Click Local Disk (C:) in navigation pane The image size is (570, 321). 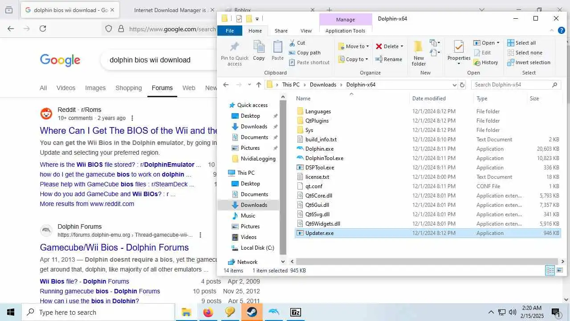pos(257,248)
